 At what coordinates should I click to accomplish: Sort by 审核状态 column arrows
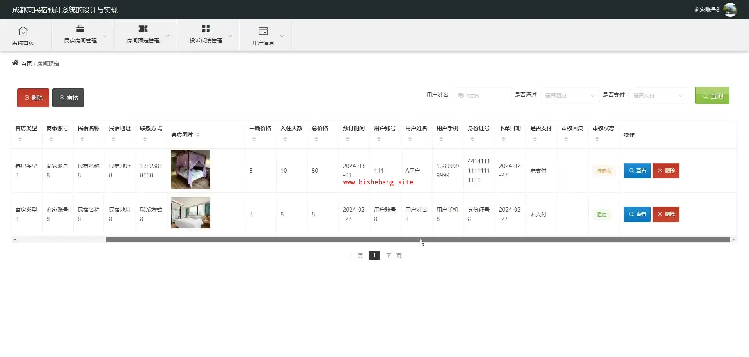(597, 139)
